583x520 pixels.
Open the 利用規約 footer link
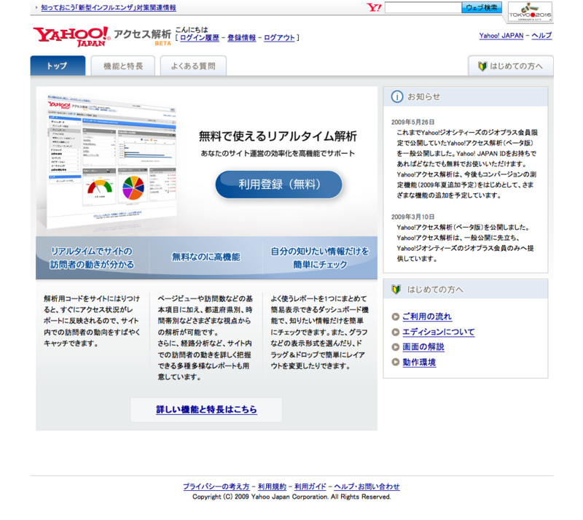coord(272,486)
